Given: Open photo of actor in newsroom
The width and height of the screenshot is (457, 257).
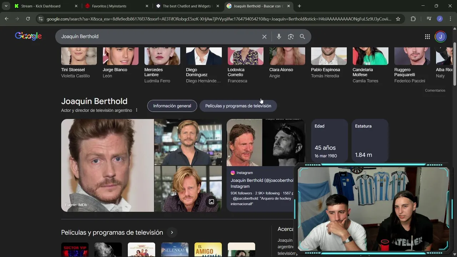Looking at the screenshot, I should [x=188, y=142].
